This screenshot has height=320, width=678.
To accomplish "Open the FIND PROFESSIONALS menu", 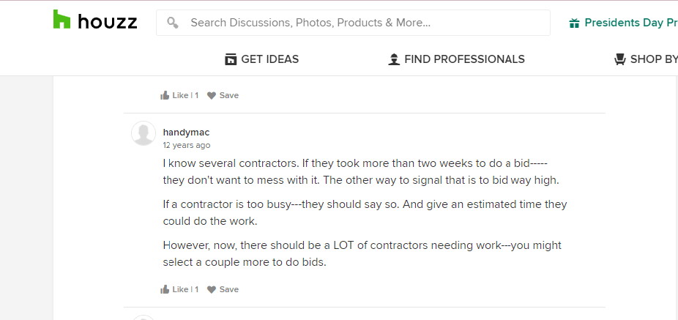I will [x=457, y=59].
